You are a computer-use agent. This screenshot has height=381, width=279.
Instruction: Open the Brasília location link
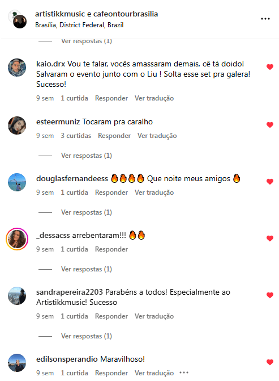79,25
